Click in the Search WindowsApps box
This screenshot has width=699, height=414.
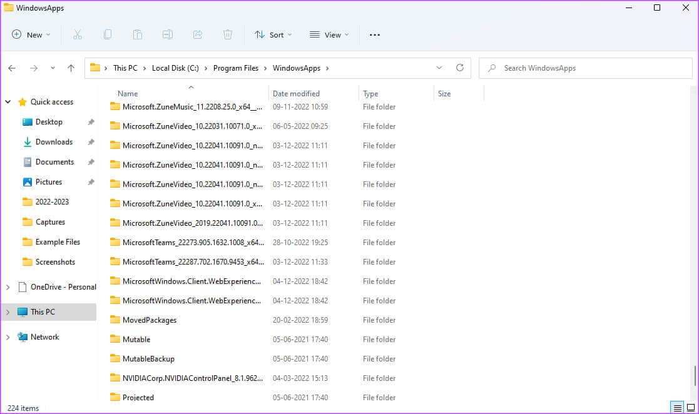pyautogui.click(x=585, y=68)
